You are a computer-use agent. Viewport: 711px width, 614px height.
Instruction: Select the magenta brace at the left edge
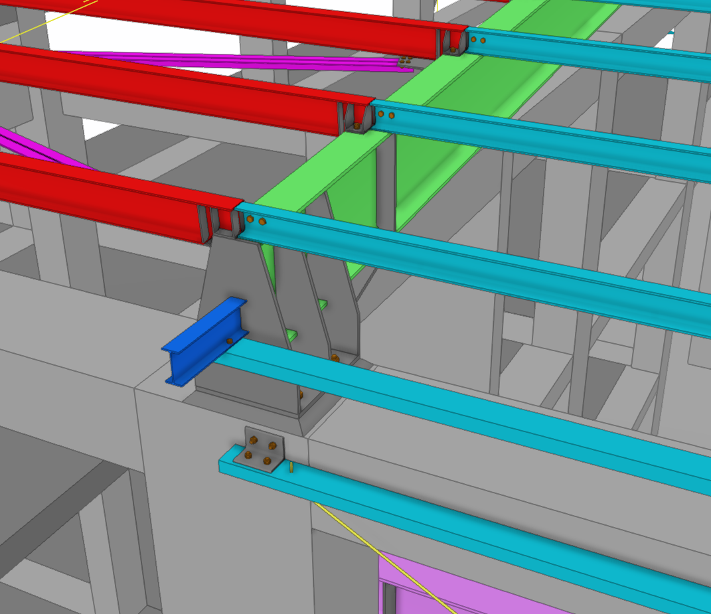click(x=27, y=145)
